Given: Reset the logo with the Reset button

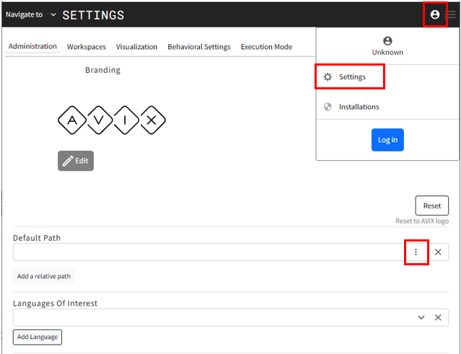Looking at the screenshot, I should click(x=431, y=205).
